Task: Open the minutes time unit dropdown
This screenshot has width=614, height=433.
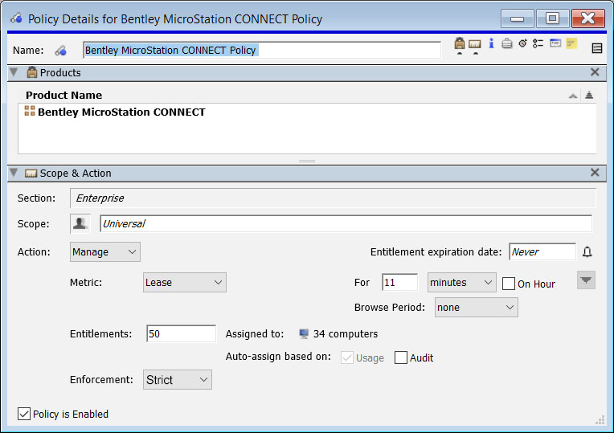Action: pyautogui.click(x=461, y=282)
